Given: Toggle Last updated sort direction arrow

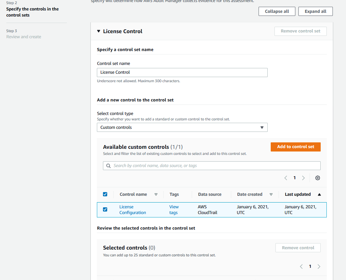Looking at the screenshot, I should tap(319, 194).
